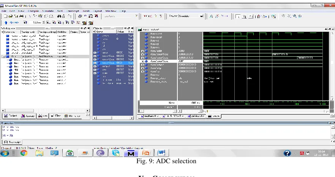This screenshot has width=335, height=177.
Task: Click the New file toolbar icon
Action: [6, 16]
